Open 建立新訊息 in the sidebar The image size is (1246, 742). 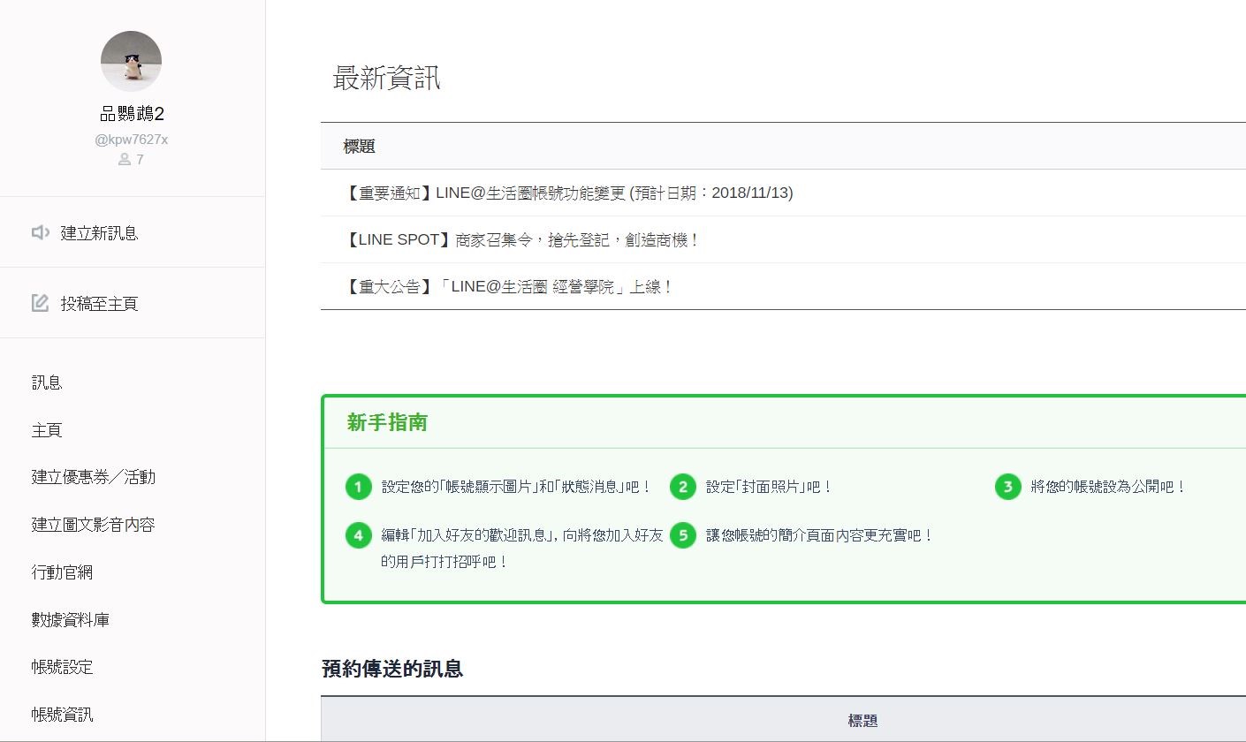[99, 233]
